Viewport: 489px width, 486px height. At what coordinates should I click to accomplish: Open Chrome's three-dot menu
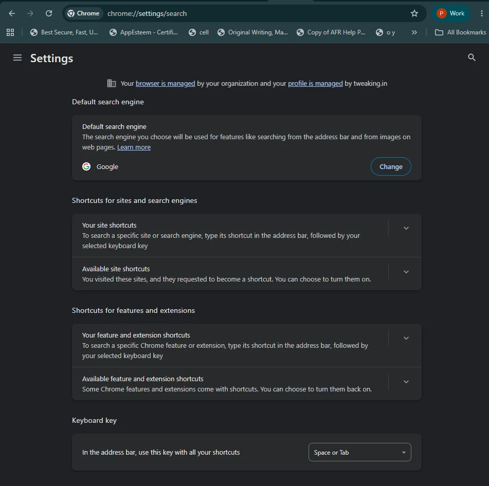click(481, 13)
